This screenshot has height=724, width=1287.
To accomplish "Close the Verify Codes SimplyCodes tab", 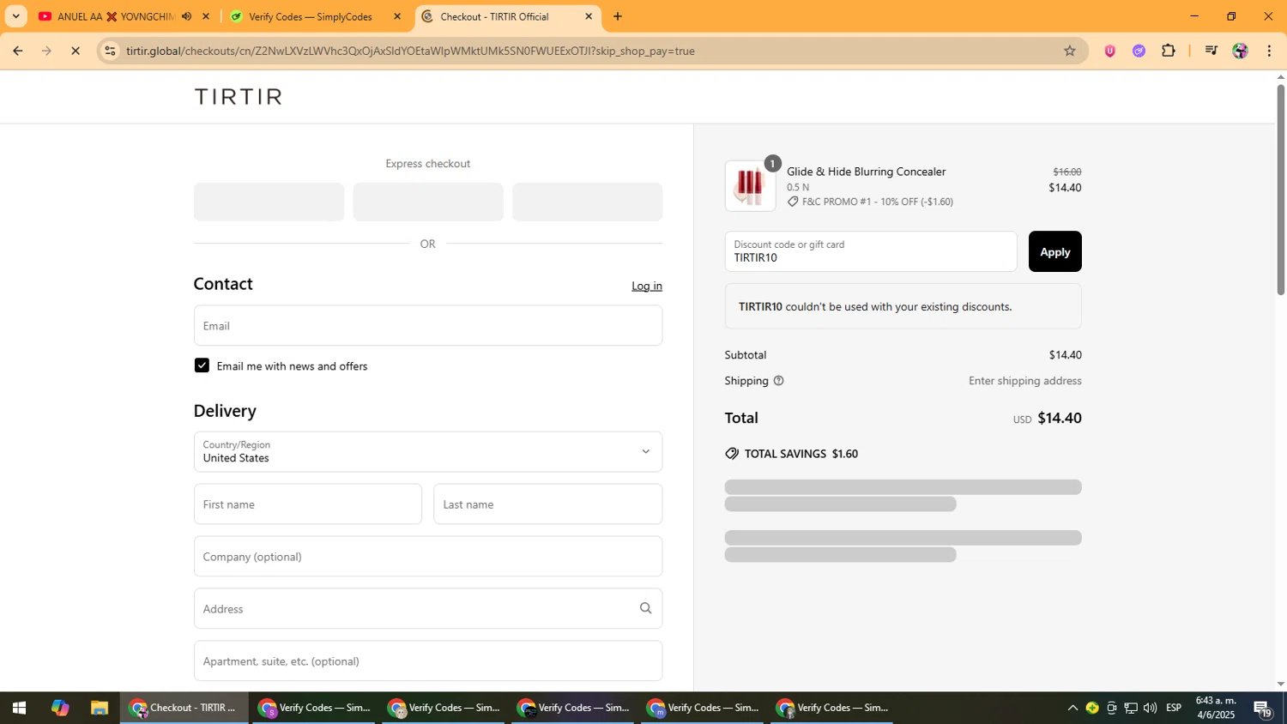I will [396, 16].
